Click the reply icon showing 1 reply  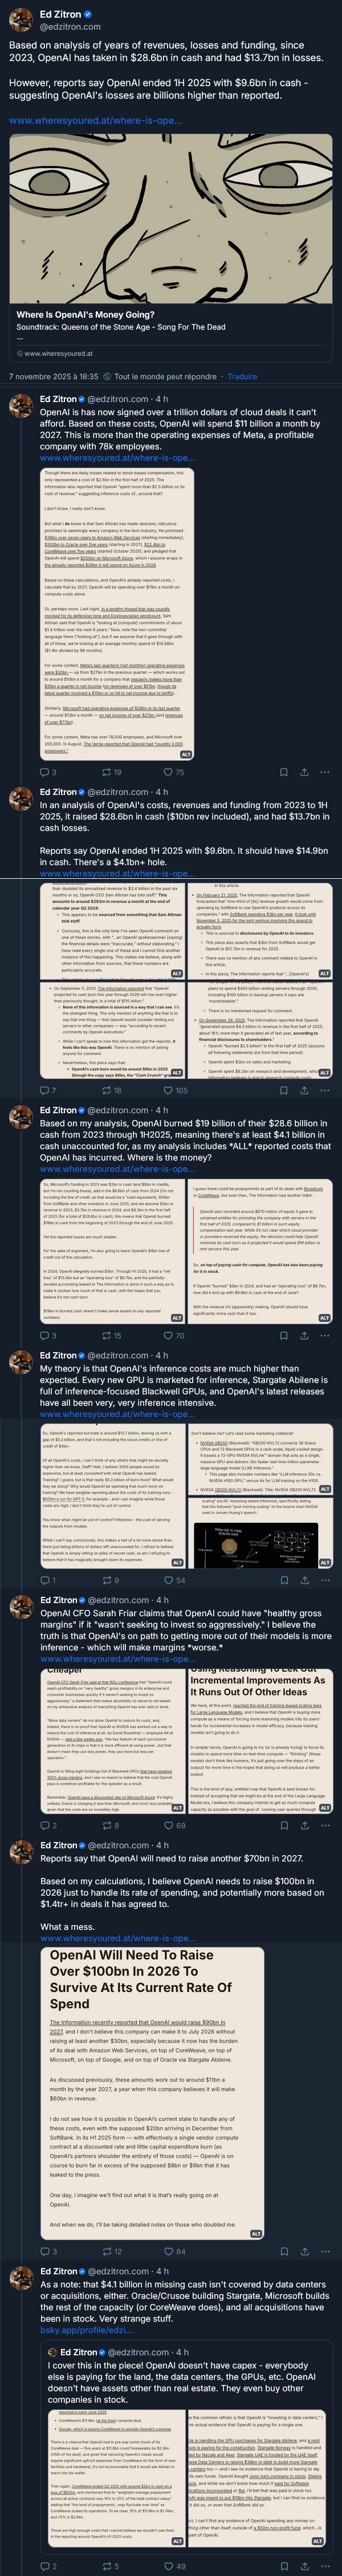coord(44,1580)
